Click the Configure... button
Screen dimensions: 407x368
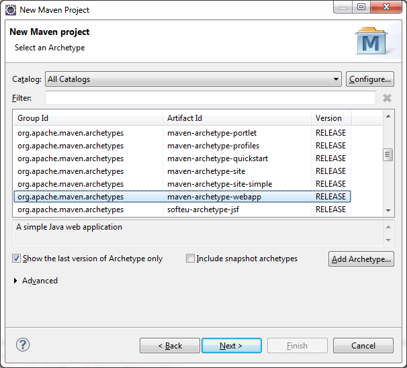point(370,79)
